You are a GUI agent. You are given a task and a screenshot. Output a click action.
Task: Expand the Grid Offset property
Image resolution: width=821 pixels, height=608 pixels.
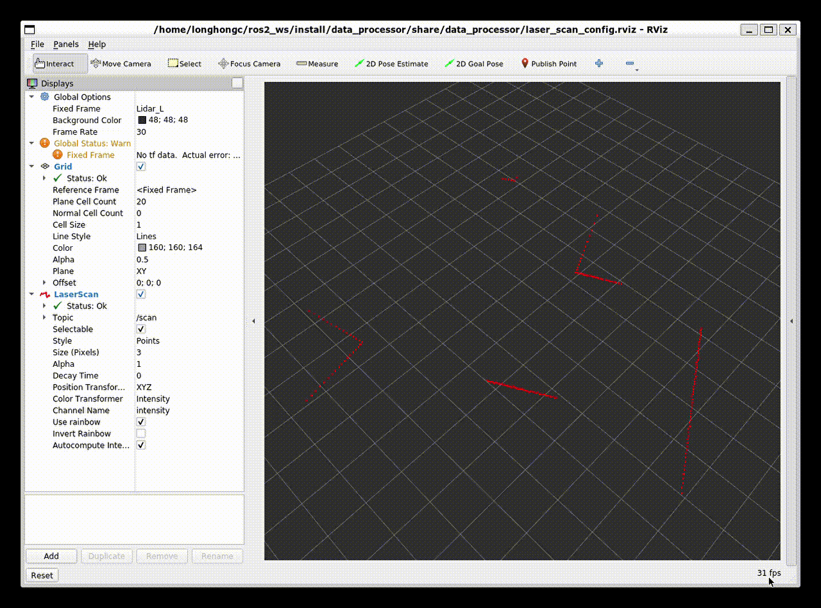44,283
